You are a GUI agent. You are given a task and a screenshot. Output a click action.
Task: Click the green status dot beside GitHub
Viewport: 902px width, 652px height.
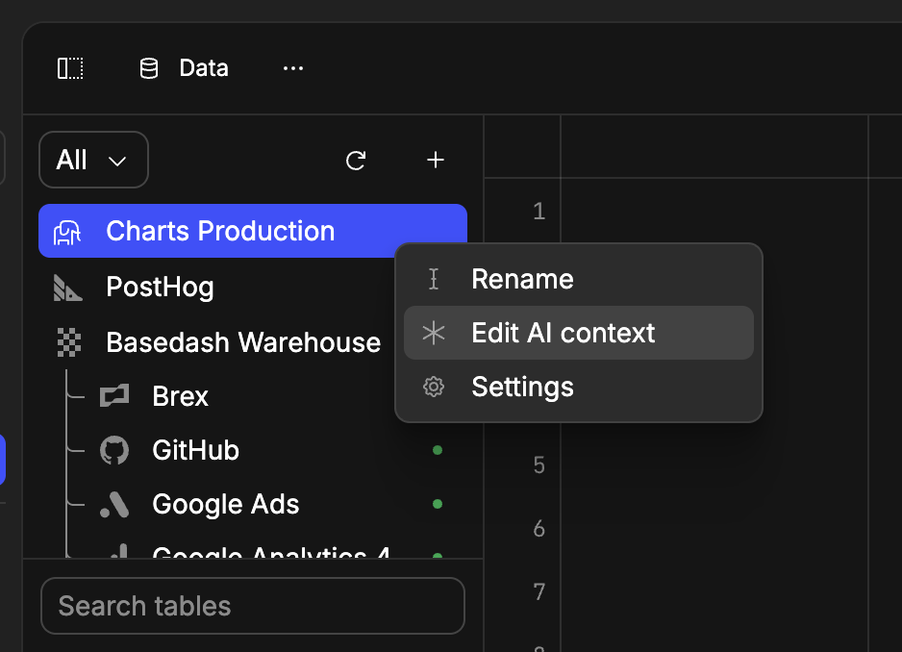click(x=438, y=450)
